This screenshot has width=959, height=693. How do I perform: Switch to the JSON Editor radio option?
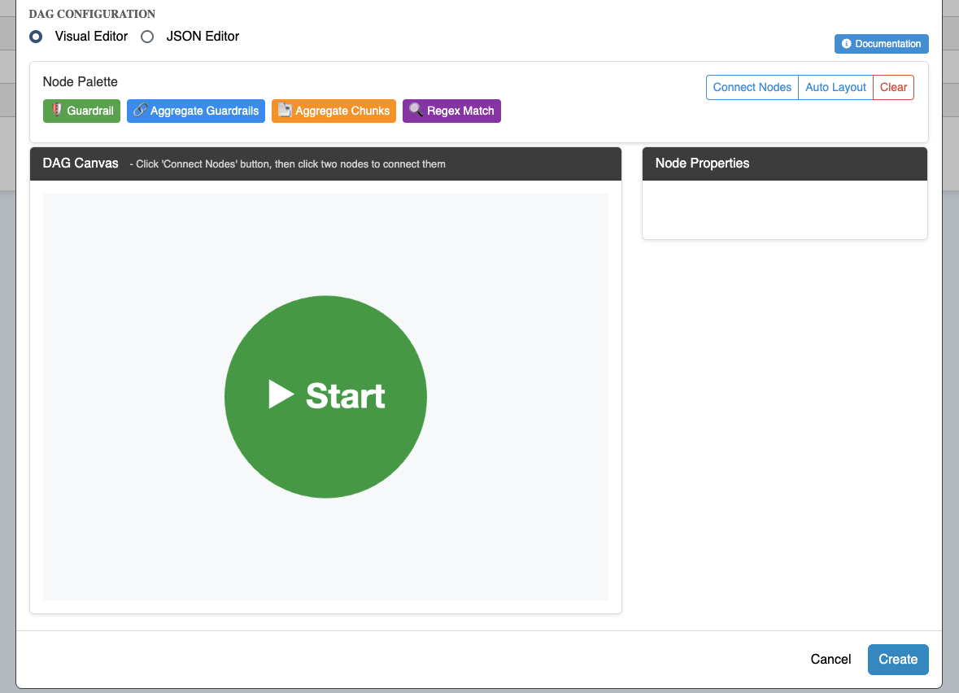[147, 37]
